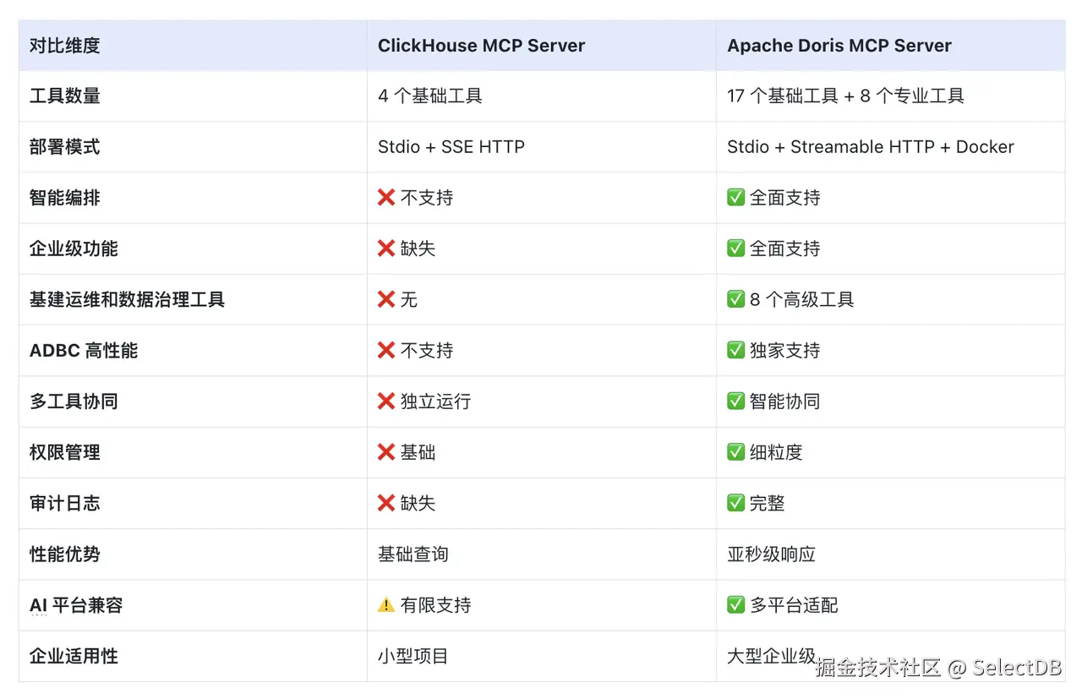The width and height of the screenshot is (1082, 699).
Task: Click the green checkmark beside 8 个高级工具
Action: pyautogui.click(x=735, y=299)
